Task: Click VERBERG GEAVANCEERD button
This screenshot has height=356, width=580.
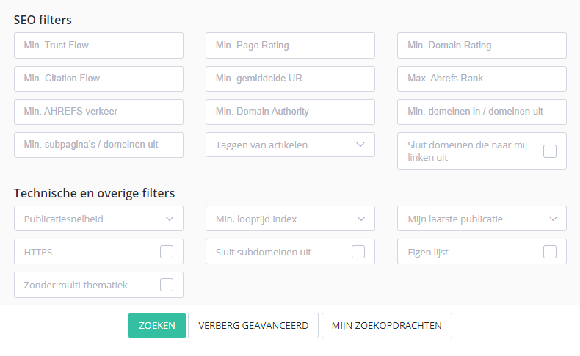Action: [x=253, y=325]
